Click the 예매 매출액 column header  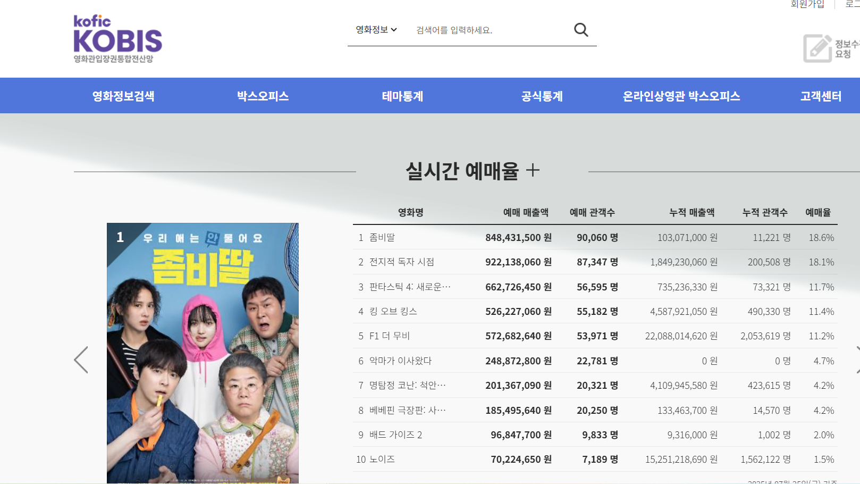click(526, 212)
